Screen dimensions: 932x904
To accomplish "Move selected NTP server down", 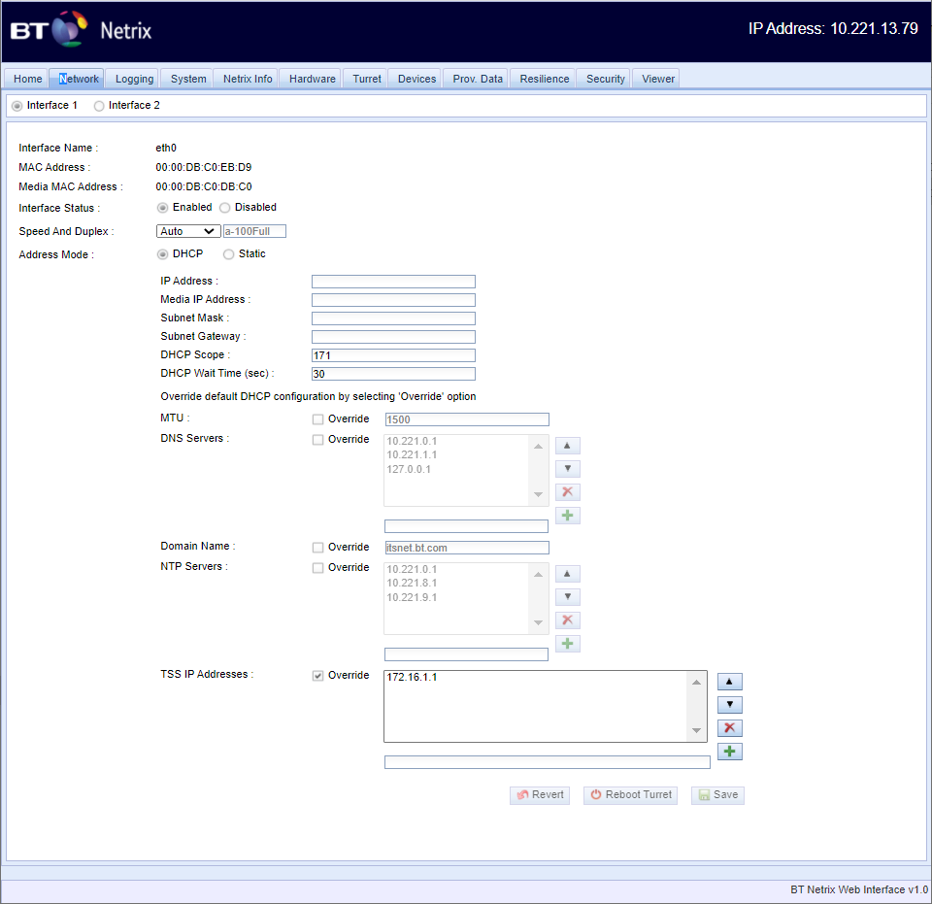I will (568, 597).
